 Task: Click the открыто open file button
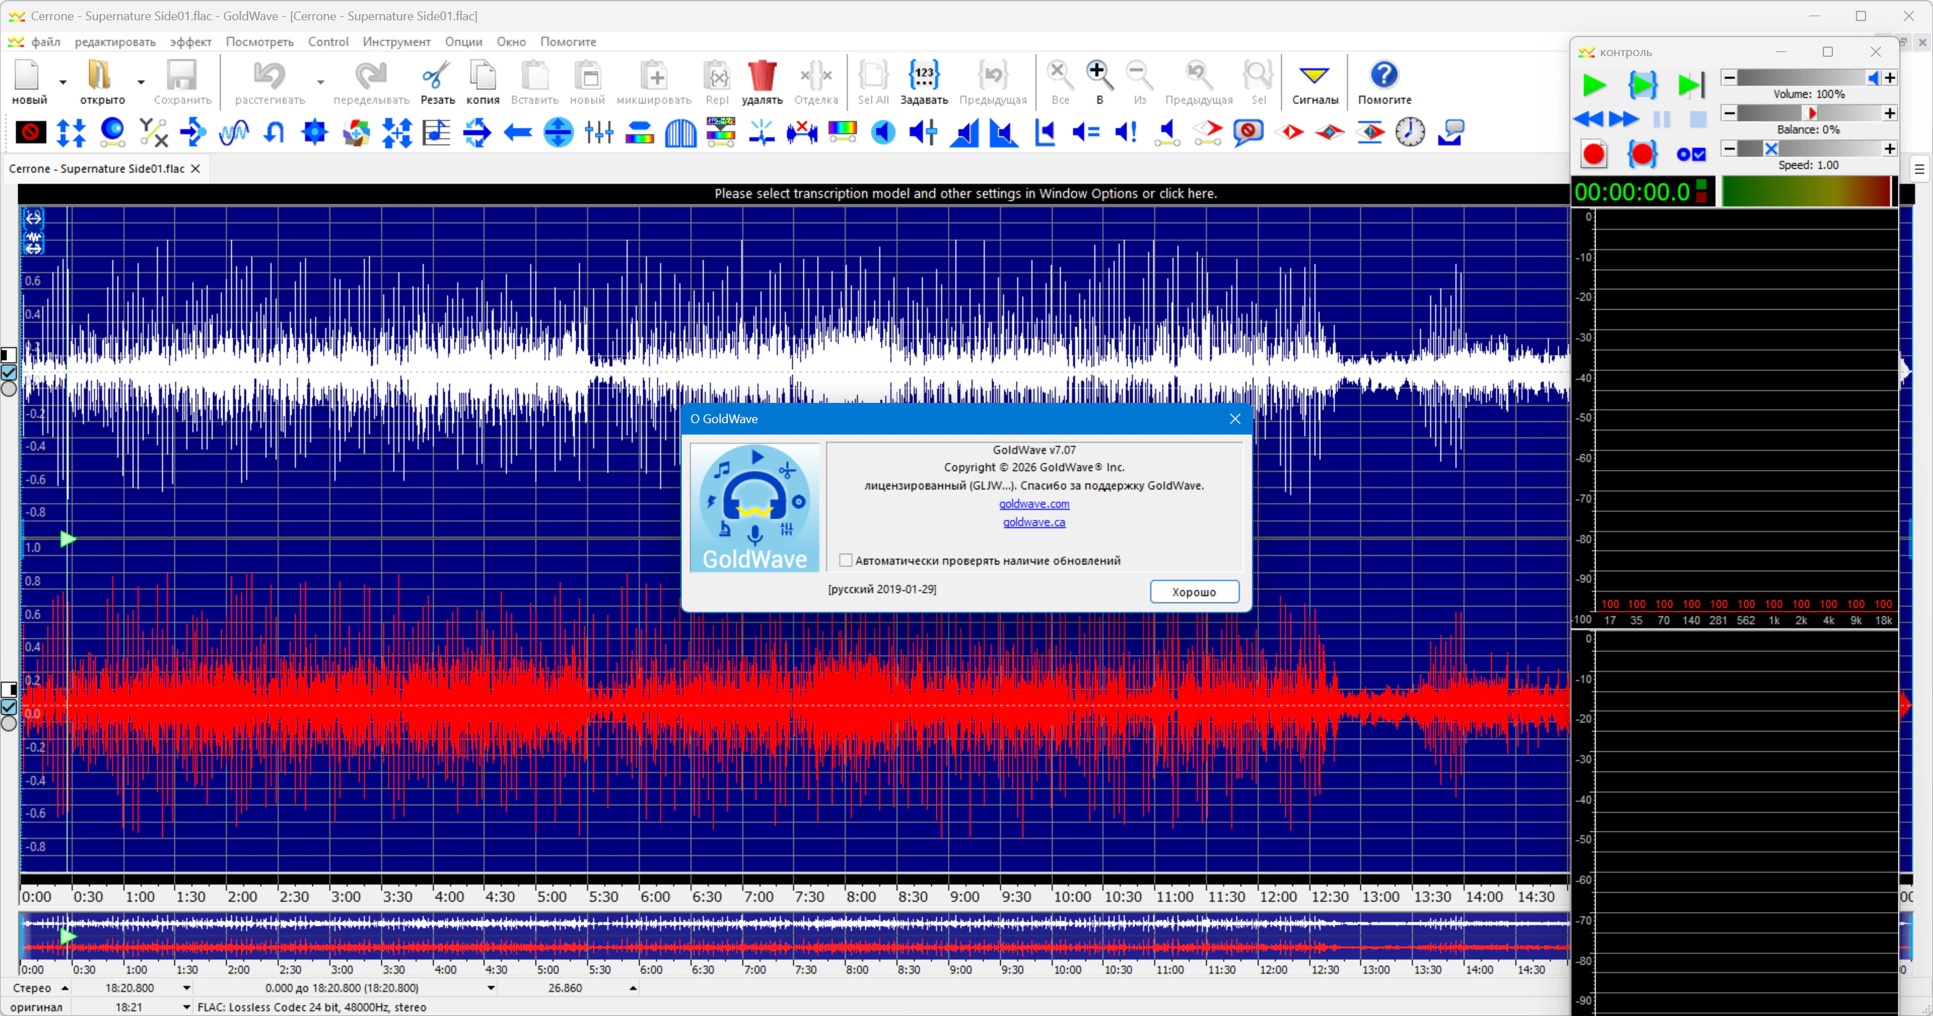102,82
